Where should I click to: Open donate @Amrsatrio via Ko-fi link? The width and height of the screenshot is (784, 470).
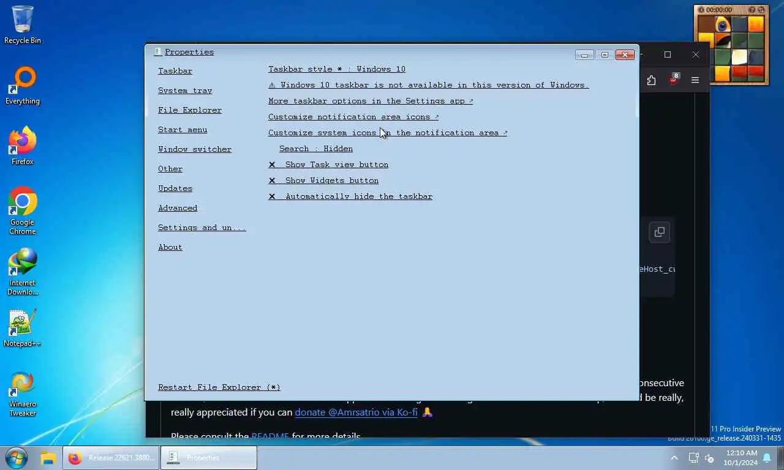click(x=356, y=412)
